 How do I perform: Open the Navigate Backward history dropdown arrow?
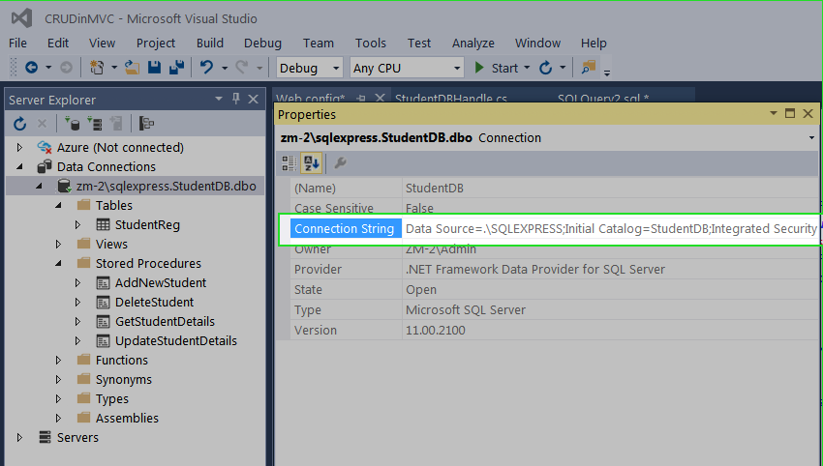click(x=48, y=68)
